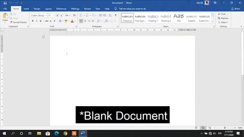The height and width of the screenshot is (137, 244).
Task: Open Font dialog launcher
Action: click(x=76, y=27)
